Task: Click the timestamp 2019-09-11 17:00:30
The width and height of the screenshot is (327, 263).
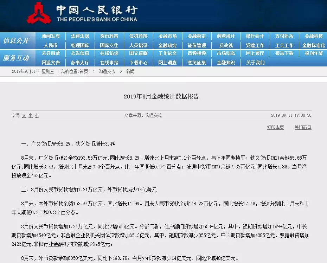Action: point(291,115)
